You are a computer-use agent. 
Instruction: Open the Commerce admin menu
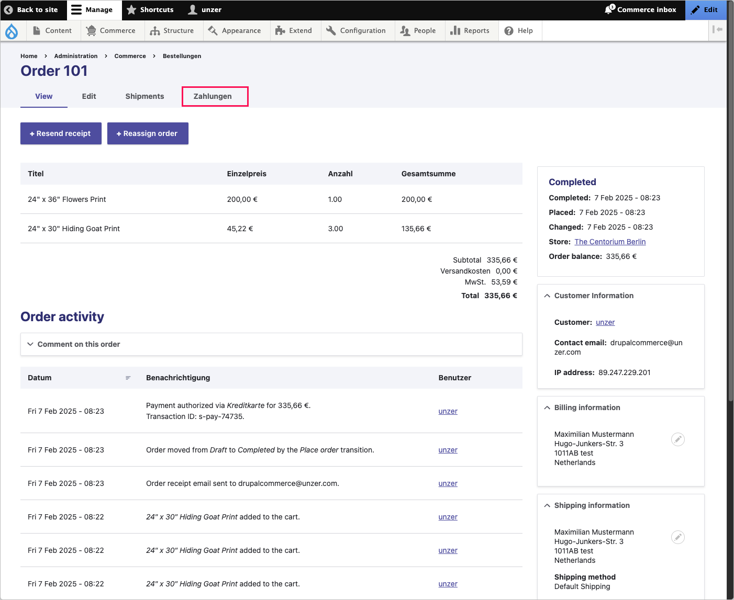click(111, 31)
